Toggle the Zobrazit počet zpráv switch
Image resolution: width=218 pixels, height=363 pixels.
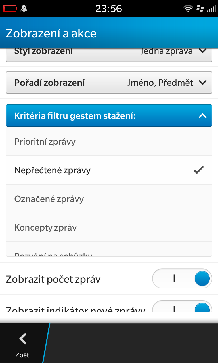182,279
